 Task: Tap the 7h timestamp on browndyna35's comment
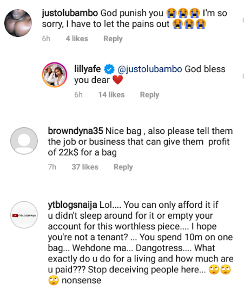(x=52, y=167)
